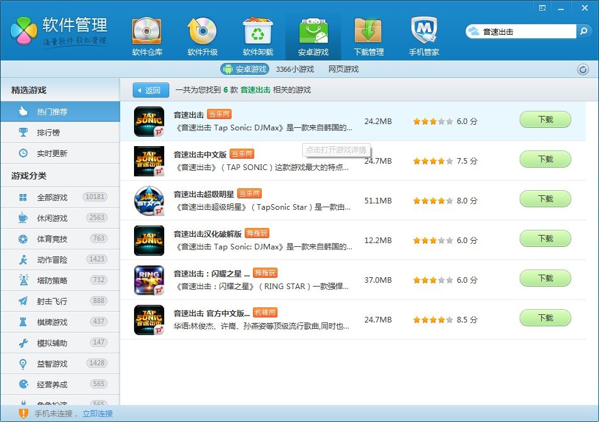Viewport: 599px width, 422px height.
Task: Switch to the 网页游戏 tab
Action: 344,69
